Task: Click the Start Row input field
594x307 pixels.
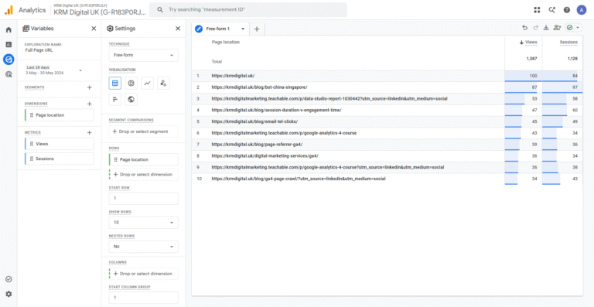Action: (144, 199)
